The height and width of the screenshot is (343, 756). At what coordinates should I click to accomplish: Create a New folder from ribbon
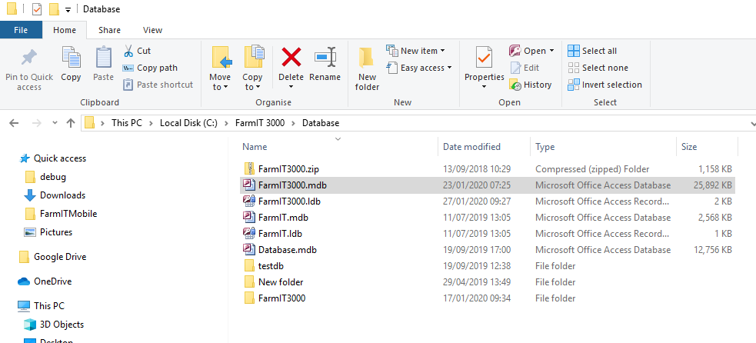(367, 69)
